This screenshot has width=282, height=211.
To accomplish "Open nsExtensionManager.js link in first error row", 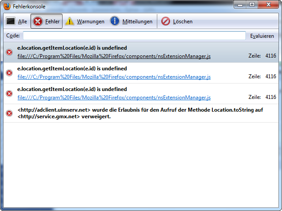I will click(x=114, y=56).
